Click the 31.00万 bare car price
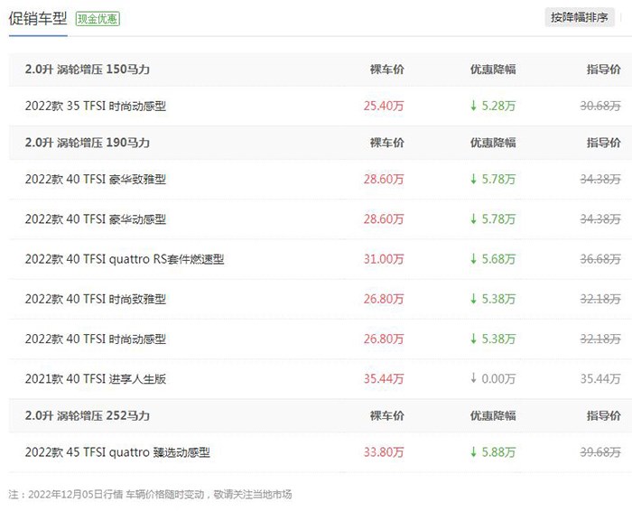Viewport: 632px width, 511px height. point(384,259)
